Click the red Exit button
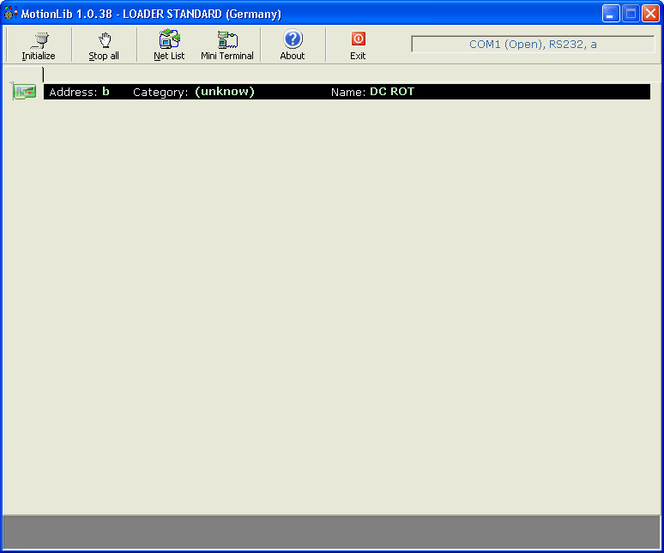This screenshot has width=664, height=553. point(358,45)
